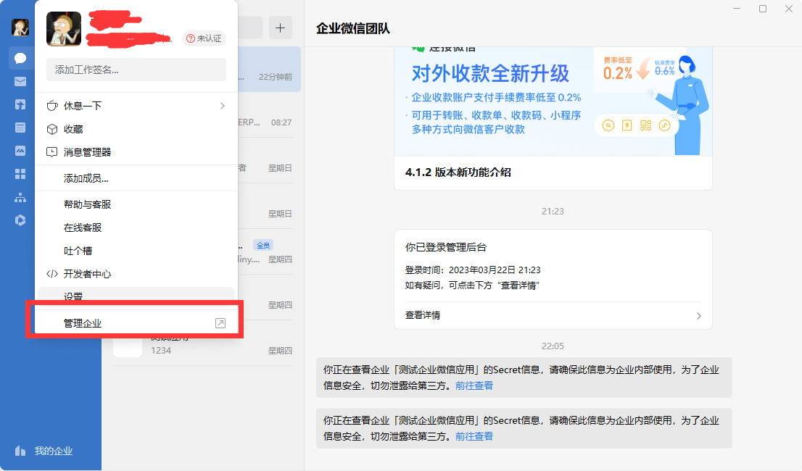This screenshot has width=802, height=471.
Task: Click the cube icon beside 收藏
Action: [x=52, y=129]
